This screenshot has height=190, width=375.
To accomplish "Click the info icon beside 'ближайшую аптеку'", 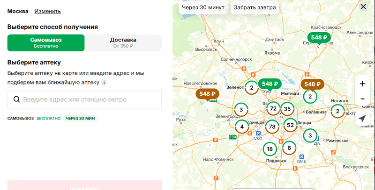I will click(x=104, y=83).
